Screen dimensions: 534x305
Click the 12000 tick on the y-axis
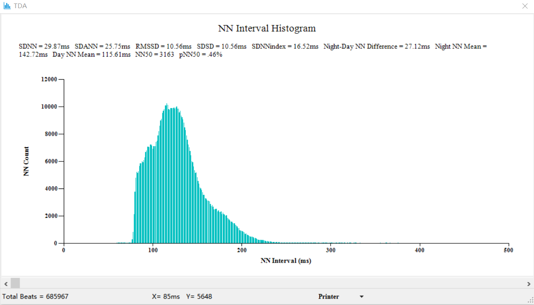(x=48, y=79)
